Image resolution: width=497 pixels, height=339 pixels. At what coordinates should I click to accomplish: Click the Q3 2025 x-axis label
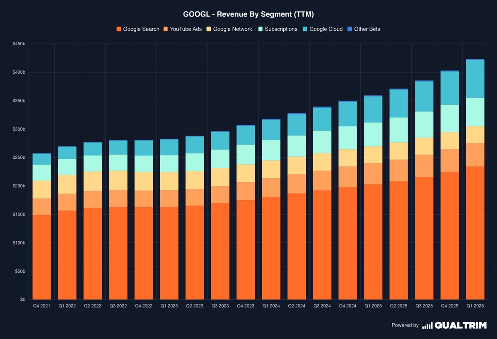[424, 306]
